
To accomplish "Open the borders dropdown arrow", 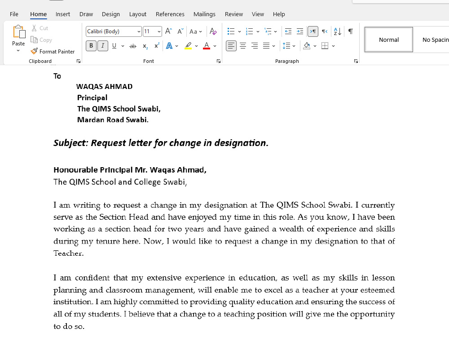I will 333,46.
